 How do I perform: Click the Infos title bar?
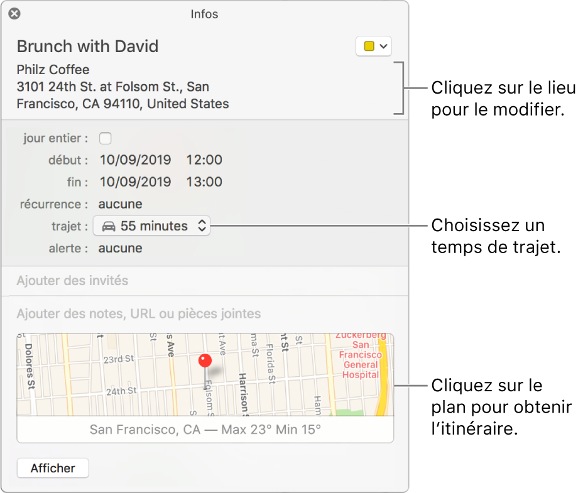tap(204, 14)
